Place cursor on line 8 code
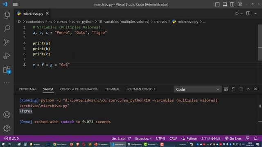 51,65
